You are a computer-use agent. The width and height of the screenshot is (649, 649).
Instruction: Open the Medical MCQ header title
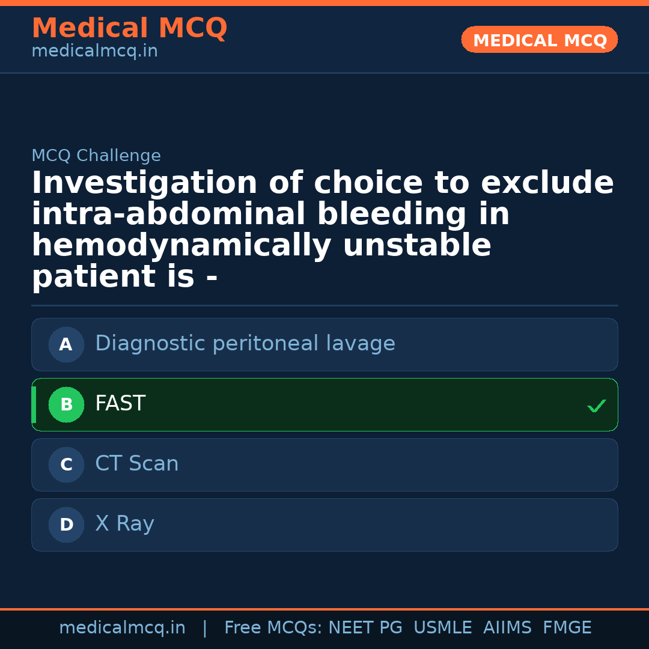129,28
